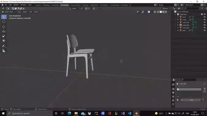Activate the 3D Cursor tool

point(4,22)
